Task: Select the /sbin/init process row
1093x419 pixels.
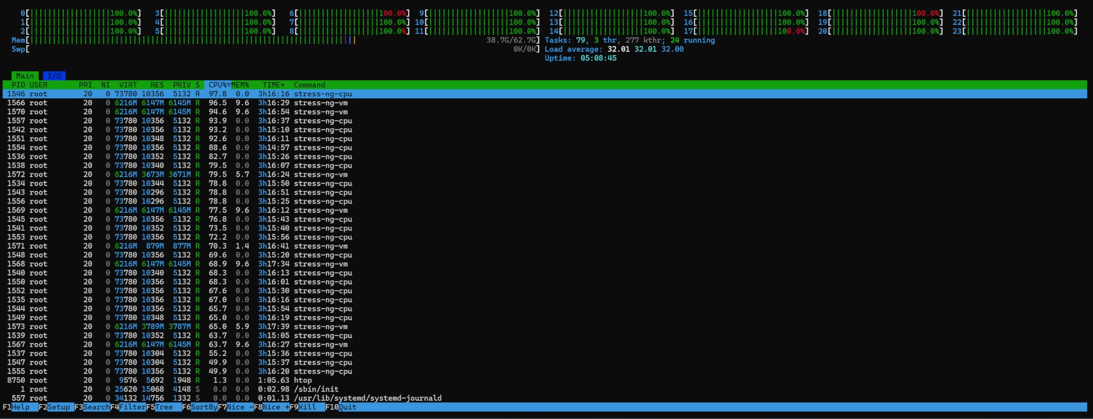Action: point(545,389)
